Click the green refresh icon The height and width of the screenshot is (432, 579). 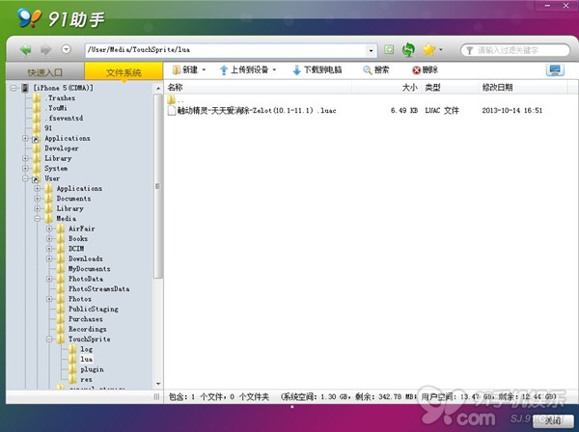point(408,49)
